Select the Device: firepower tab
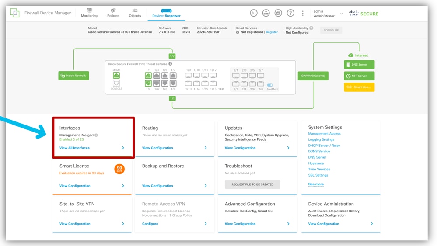The height and width of the screenshot is (246, 437). click(166, 14)
